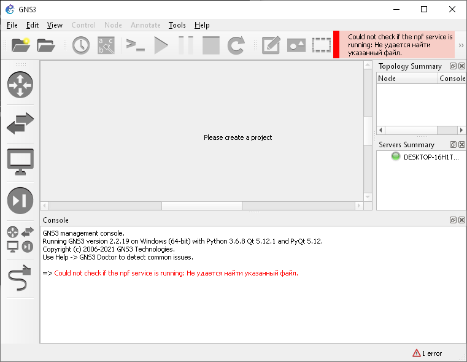Screen dimensions: 467x362
Task: Click workspace horizontal scroll right arrow
Action: point(359,206)
